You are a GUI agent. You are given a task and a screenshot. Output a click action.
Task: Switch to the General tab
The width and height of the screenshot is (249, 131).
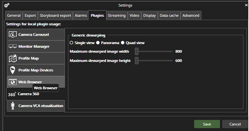14,15
